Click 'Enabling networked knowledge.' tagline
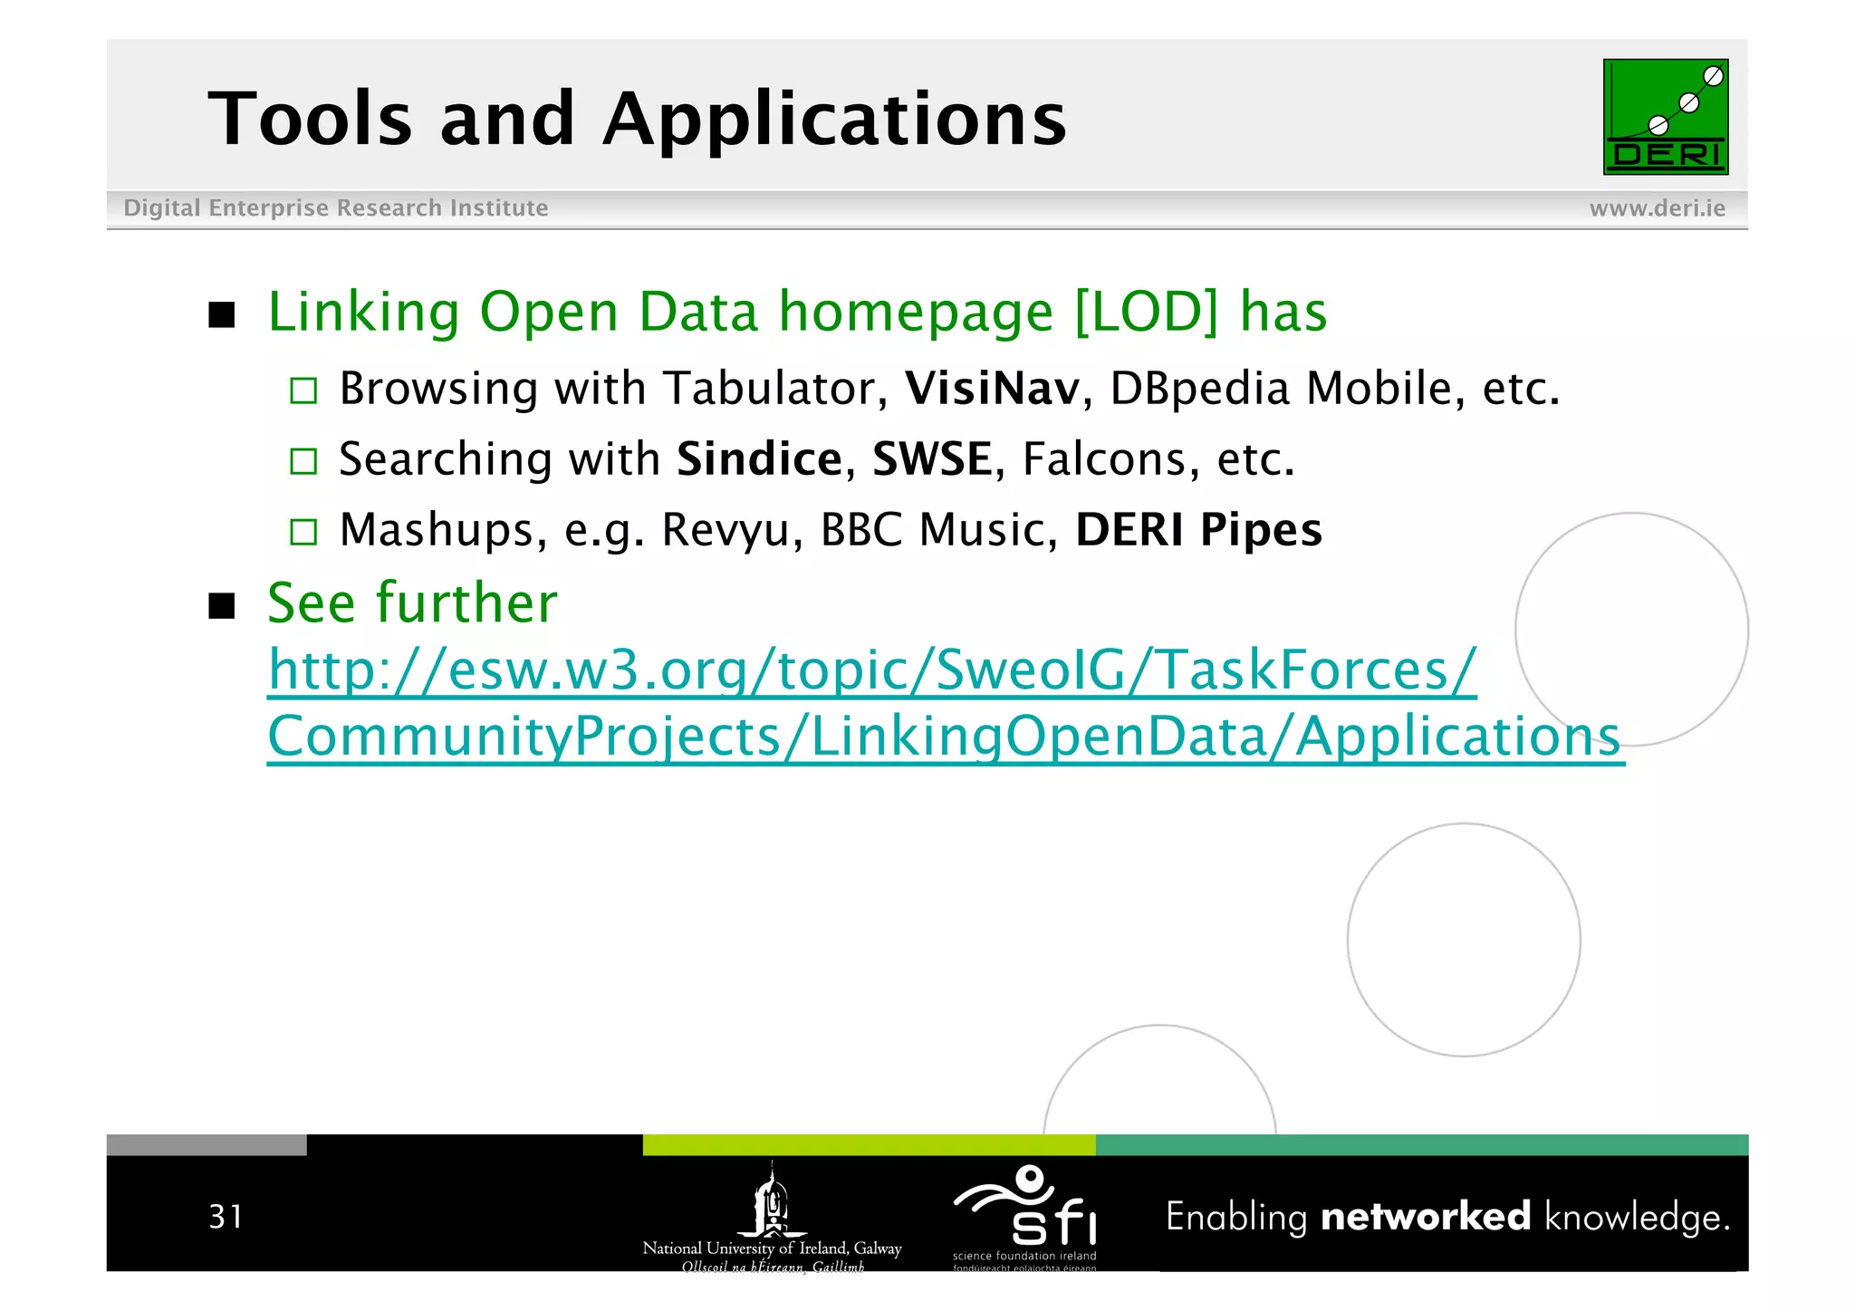The image size is (1855, 1311). click(1447, 1216)
